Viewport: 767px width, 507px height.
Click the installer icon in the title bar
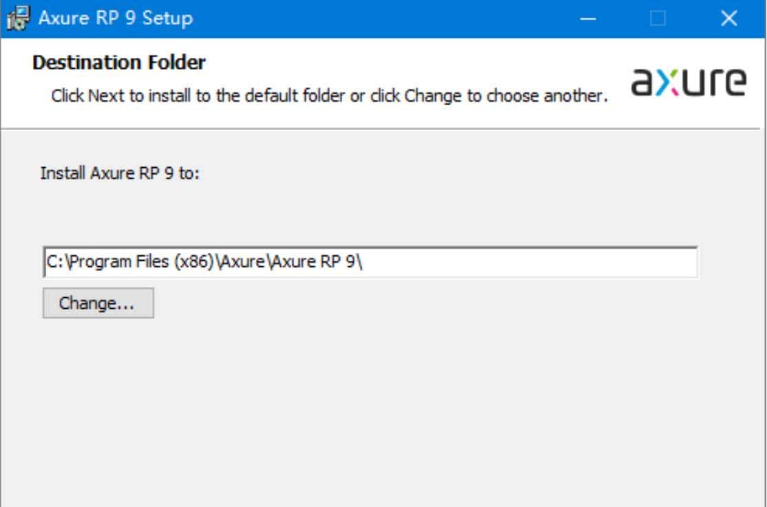17,19
